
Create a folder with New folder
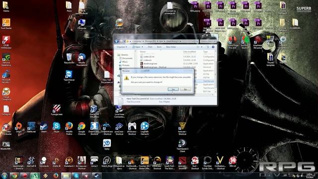[171, 47]
